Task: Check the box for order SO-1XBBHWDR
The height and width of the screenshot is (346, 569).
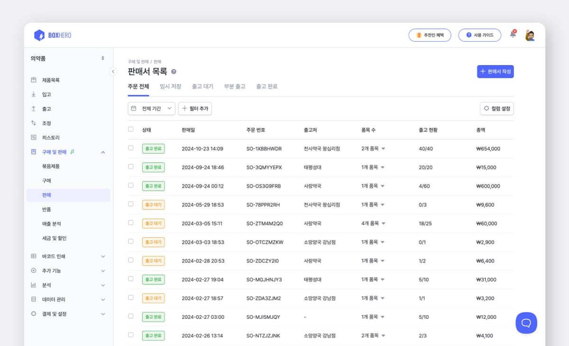Action: click(x=131, y=148)
